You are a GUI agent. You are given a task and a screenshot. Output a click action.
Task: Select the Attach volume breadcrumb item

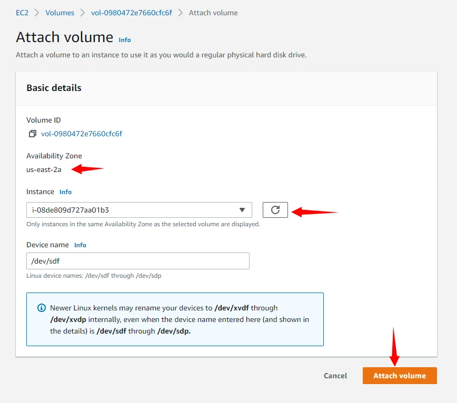coord(213,13)
